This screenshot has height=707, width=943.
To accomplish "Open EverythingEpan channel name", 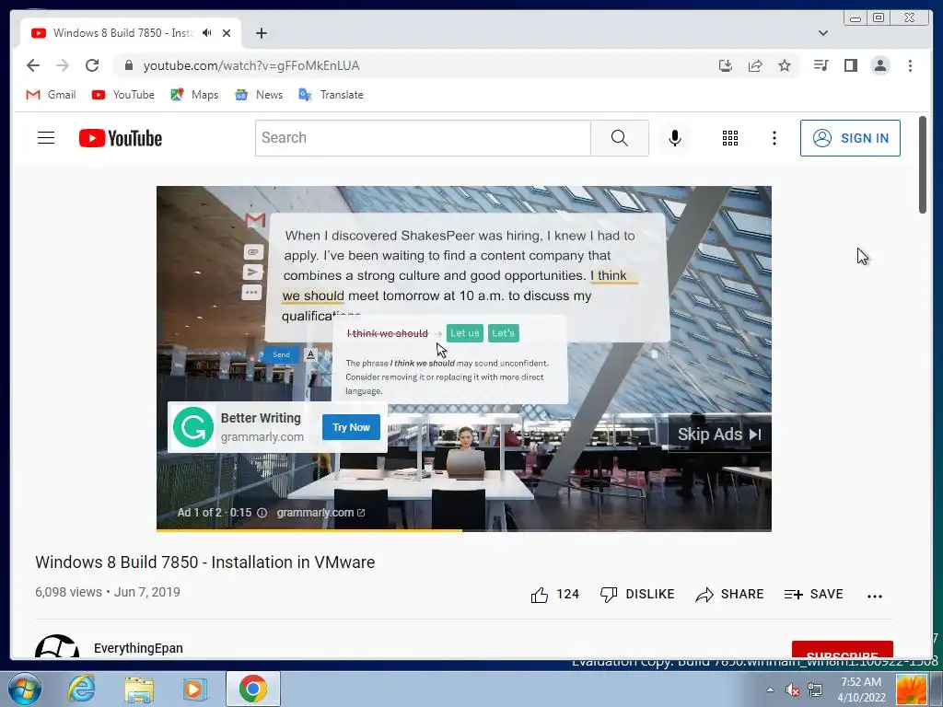I will pos(138,648).
